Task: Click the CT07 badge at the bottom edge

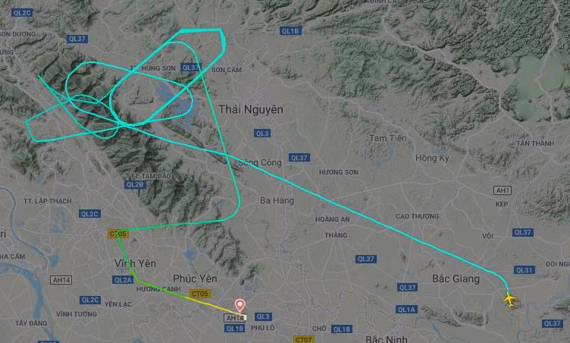Action: pos(303,339)
